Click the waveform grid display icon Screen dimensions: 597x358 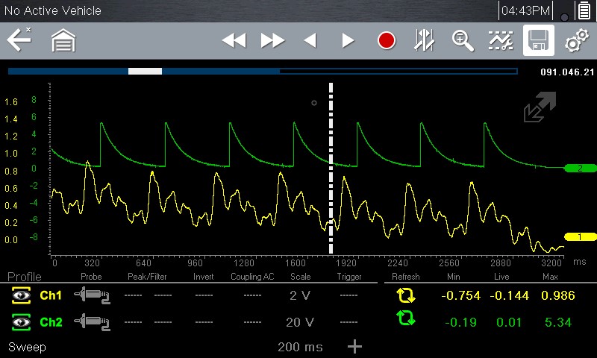coord(500,40)
